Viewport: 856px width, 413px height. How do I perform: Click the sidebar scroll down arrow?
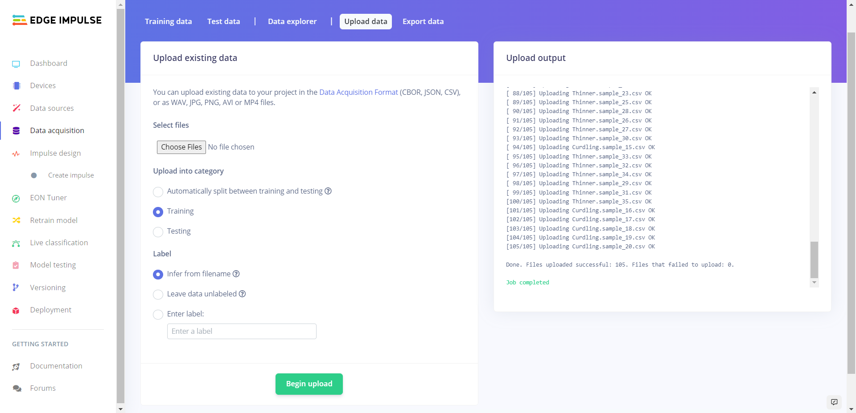click(x=120, y=409)
